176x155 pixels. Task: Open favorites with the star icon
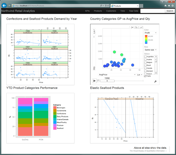[169, 6]
